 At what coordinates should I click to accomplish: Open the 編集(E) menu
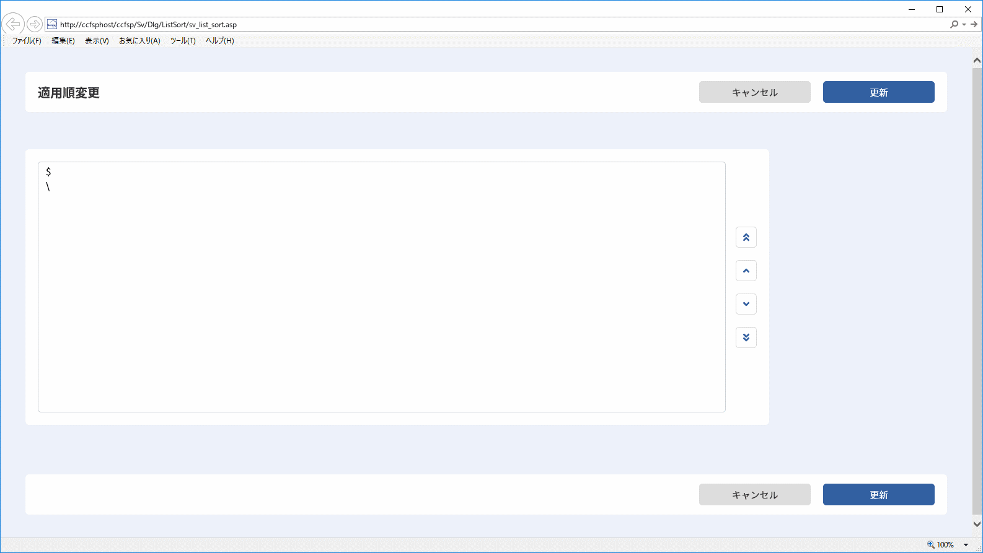(x=63, y=41)
